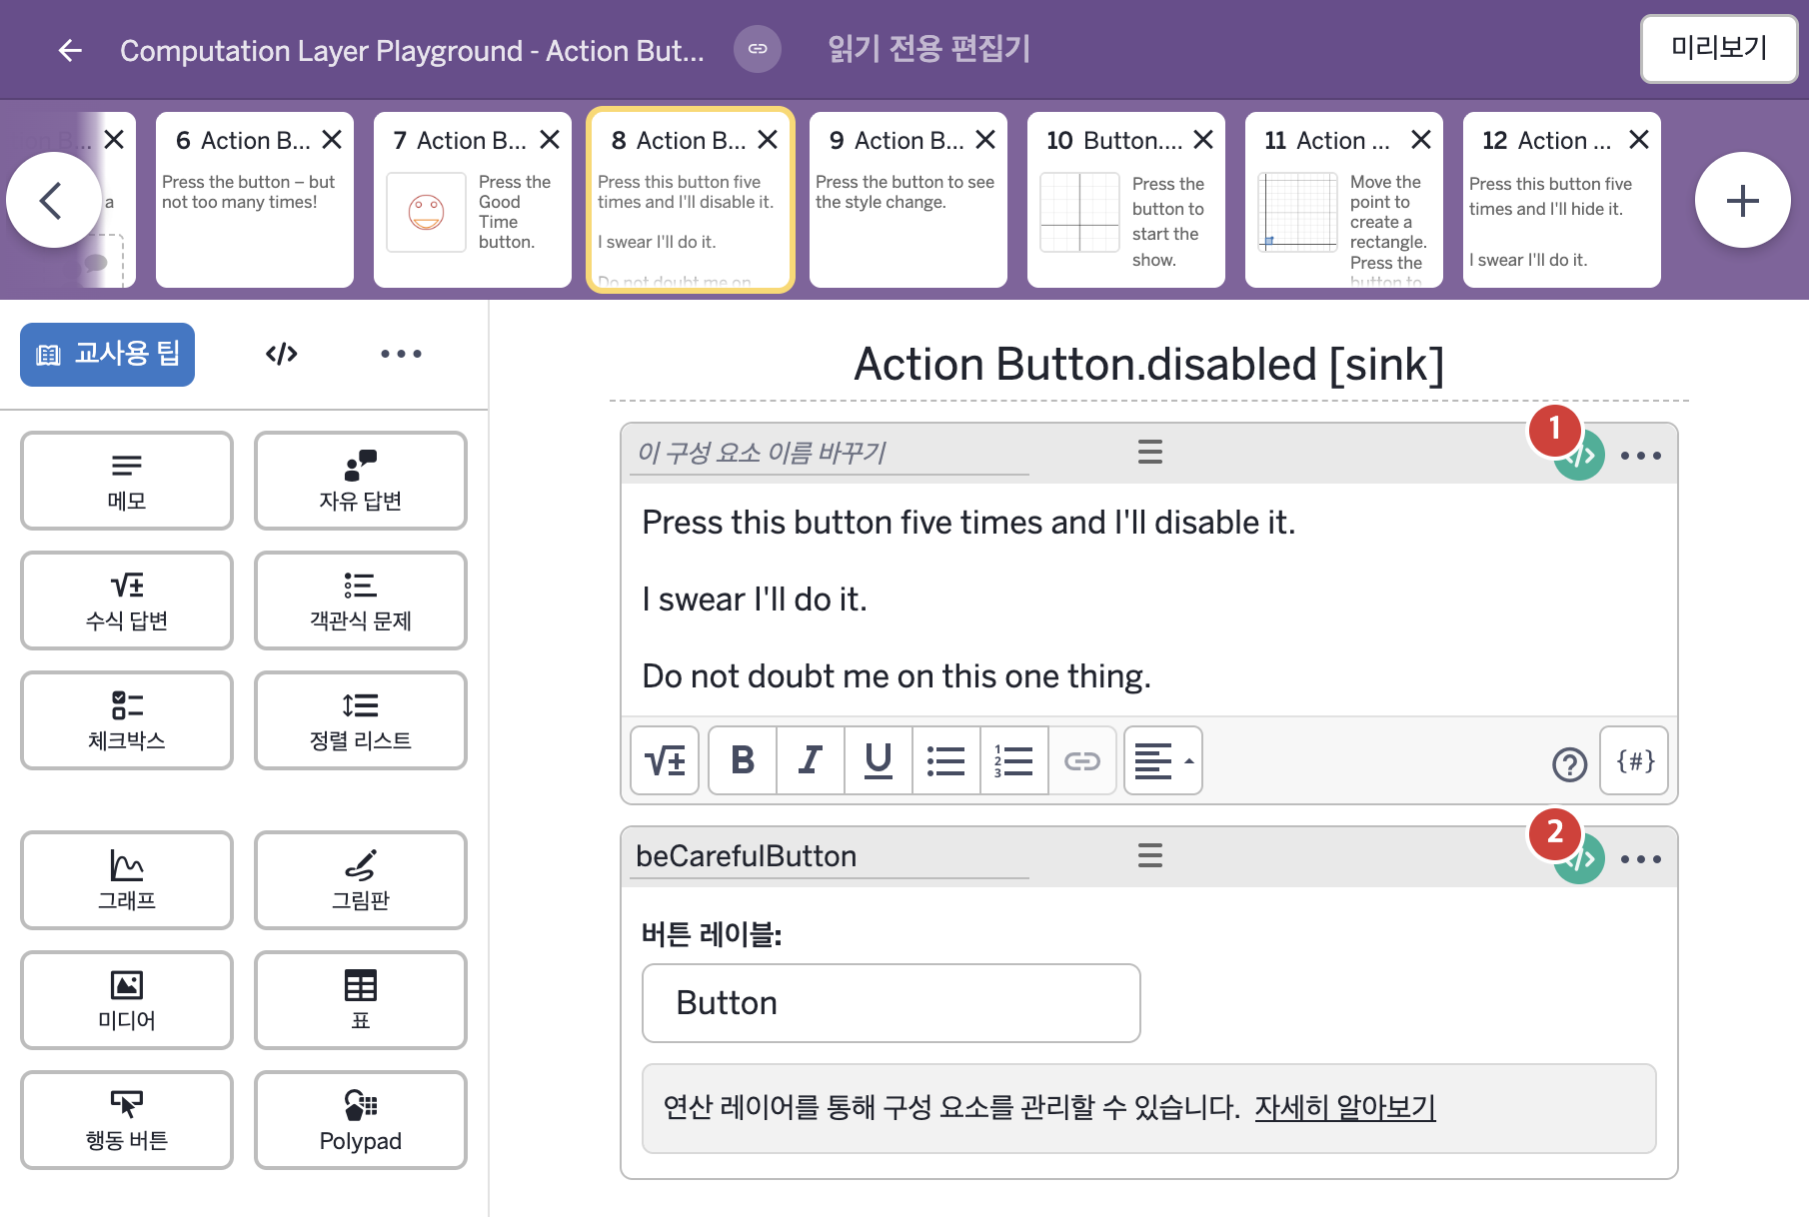Insert math with the square-root toolbar button

[x=665, y=760]
